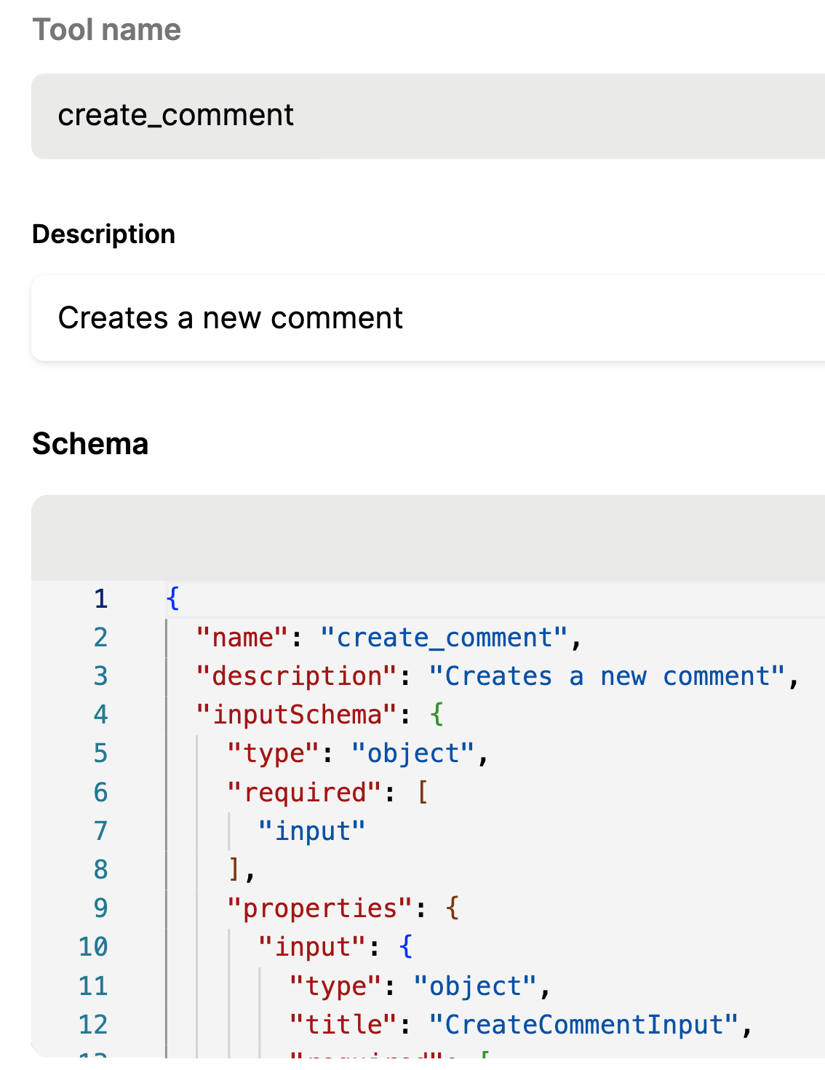Click the create_comment tool name field
Screen dimensions: 825x1070
(428, 116)
